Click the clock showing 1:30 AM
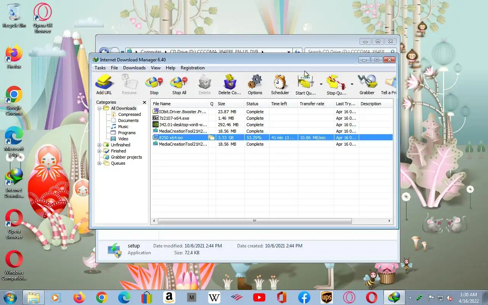 pyautogui.click(x=469, y=295)
